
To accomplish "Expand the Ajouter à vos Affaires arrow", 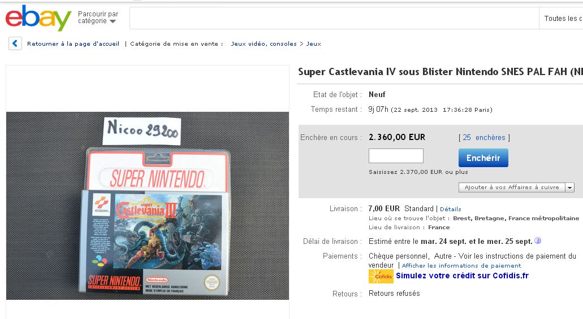I will [x=569, y=187].
